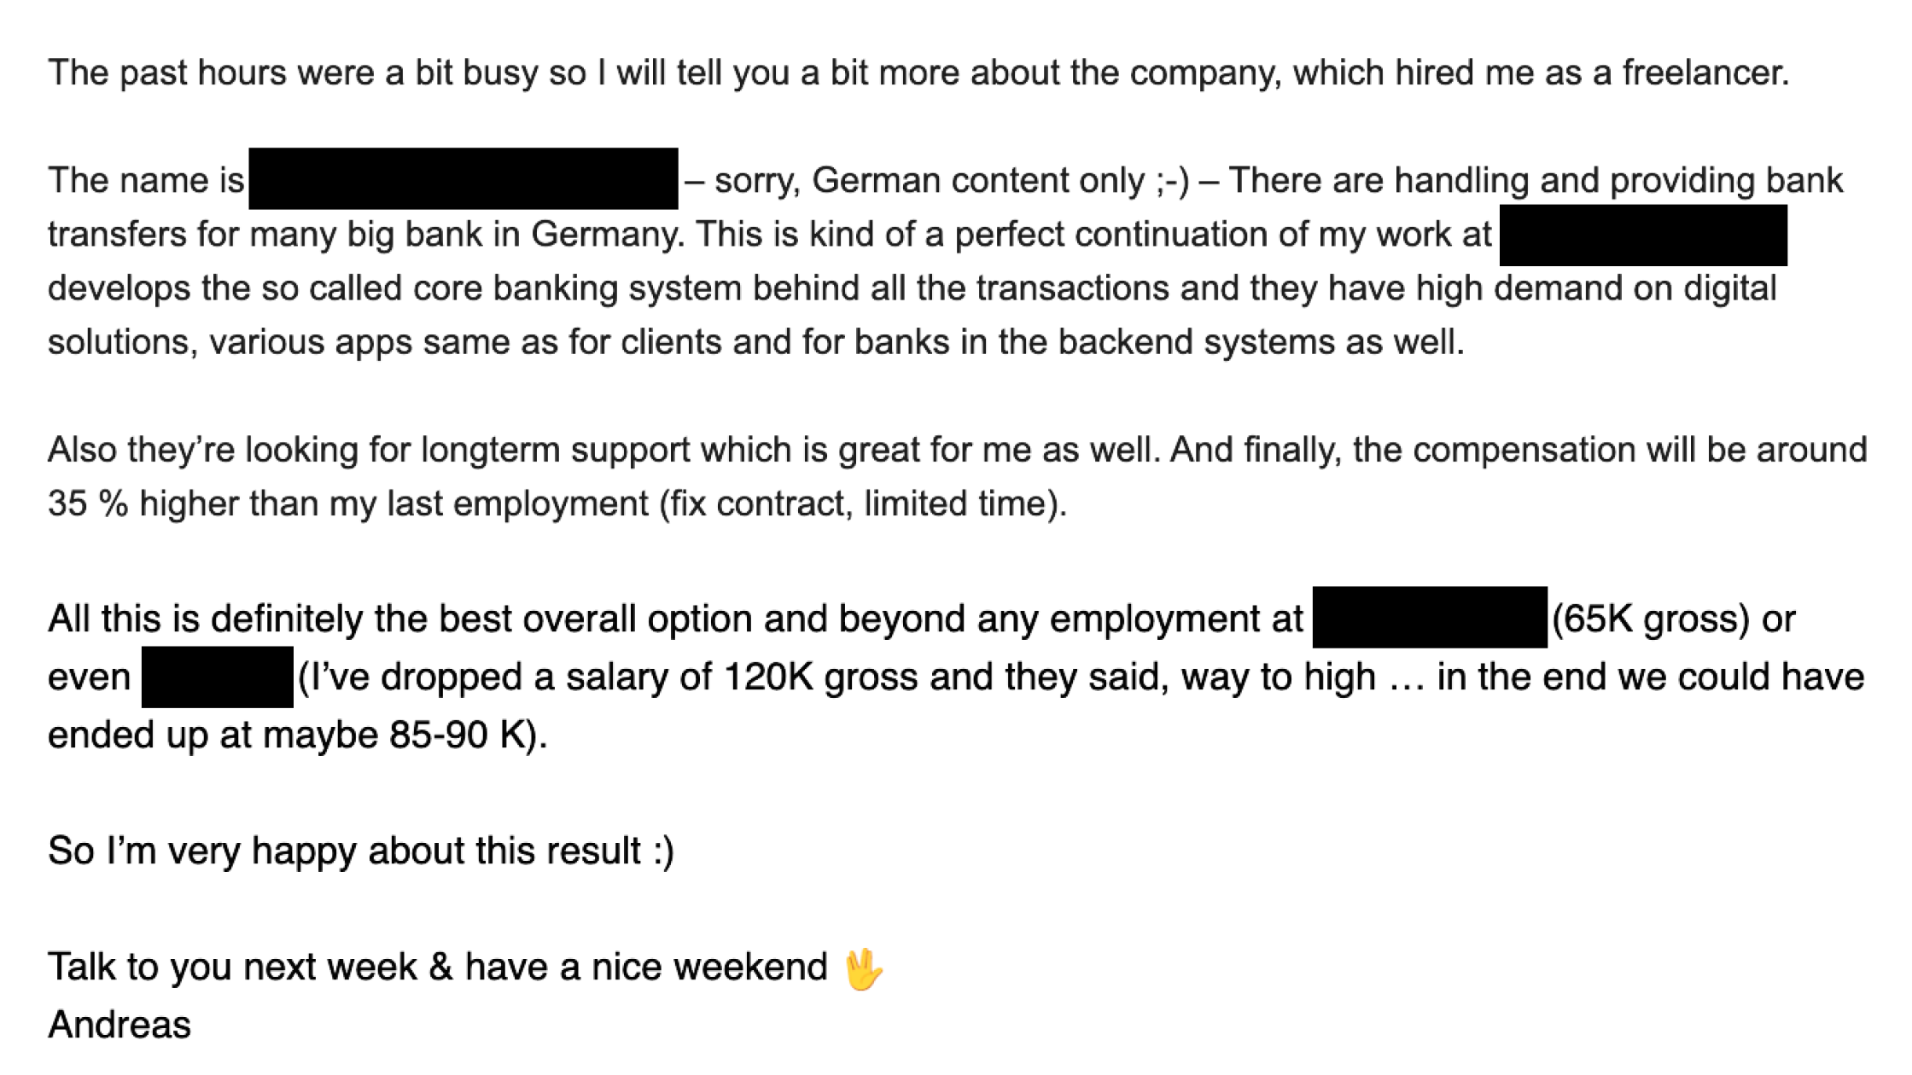
Task: Click the "85-90 K" figure
Action: pyautogui.click(x=456, y=735)
